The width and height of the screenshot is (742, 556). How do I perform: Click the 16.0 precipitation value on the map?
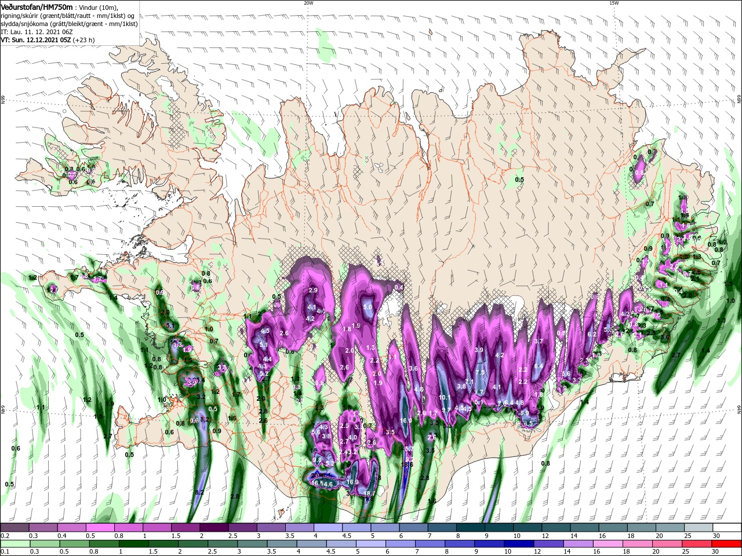[x=406, y=420]
